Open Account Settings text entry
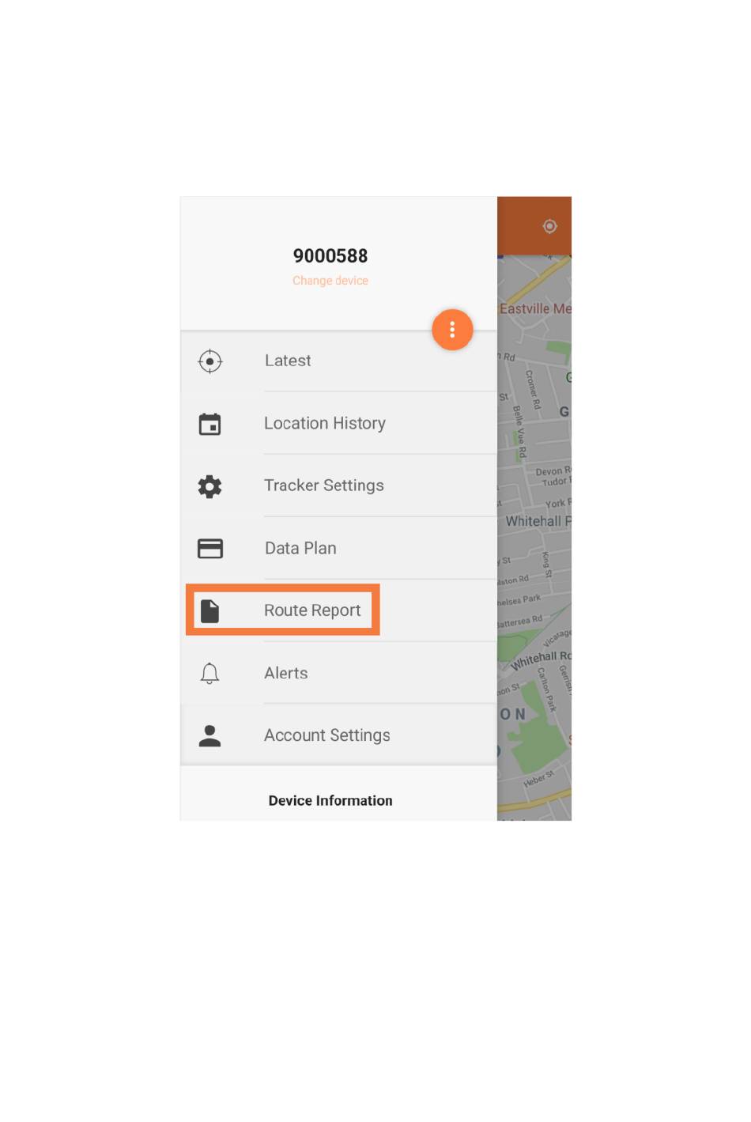The height and width of the screenshot is (1122, 751). tap(326, 735)
